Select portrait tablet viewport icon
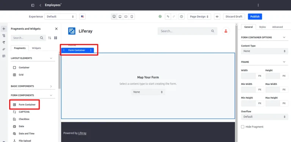This screenshot has height=142, width=291. 120,17
